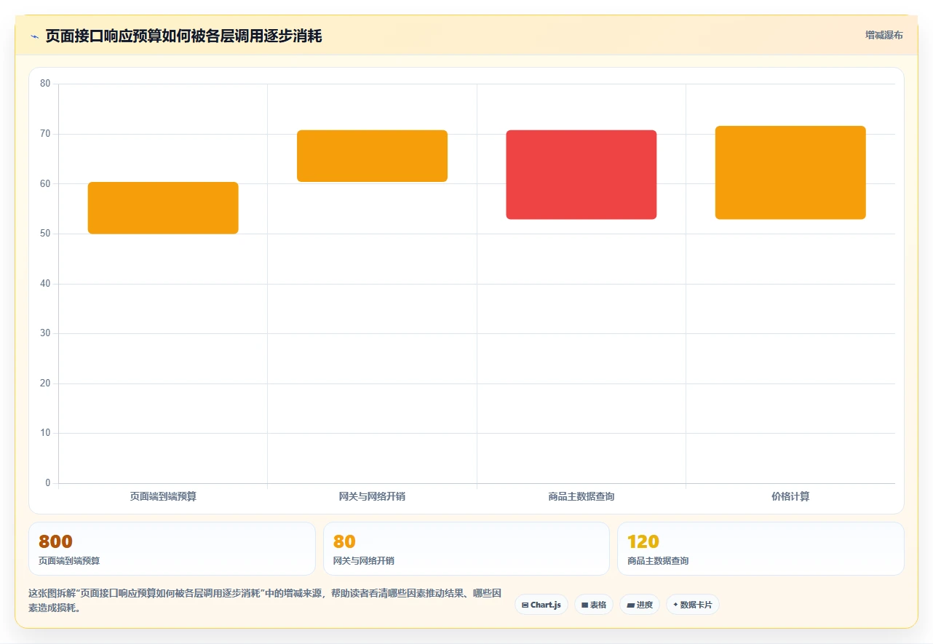Click x-axis label 页面端到端预算
The width and height of the screenshot is (933, 644).
tap(163, 496)
